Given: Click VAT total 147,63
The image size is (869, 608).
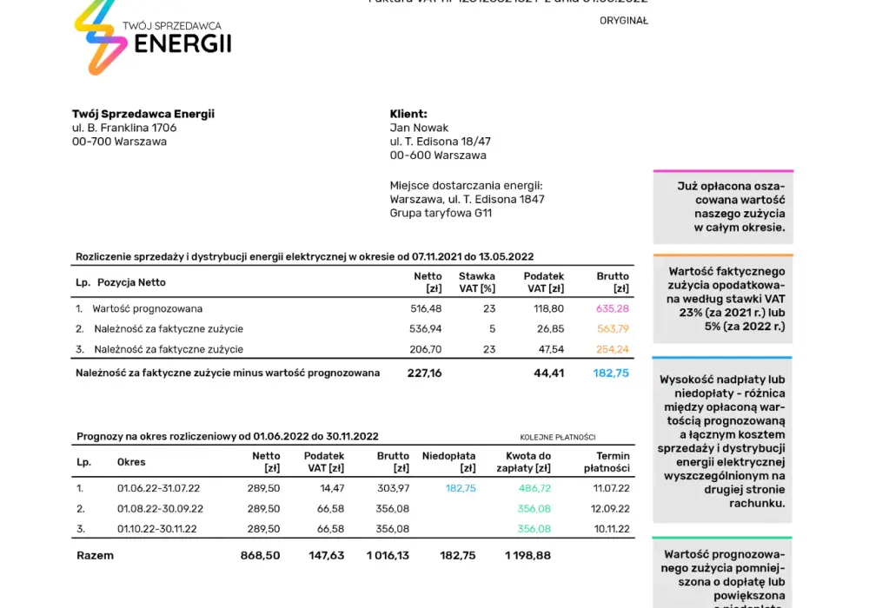Looking at the screenshot, I should click(x=327, y=556).
